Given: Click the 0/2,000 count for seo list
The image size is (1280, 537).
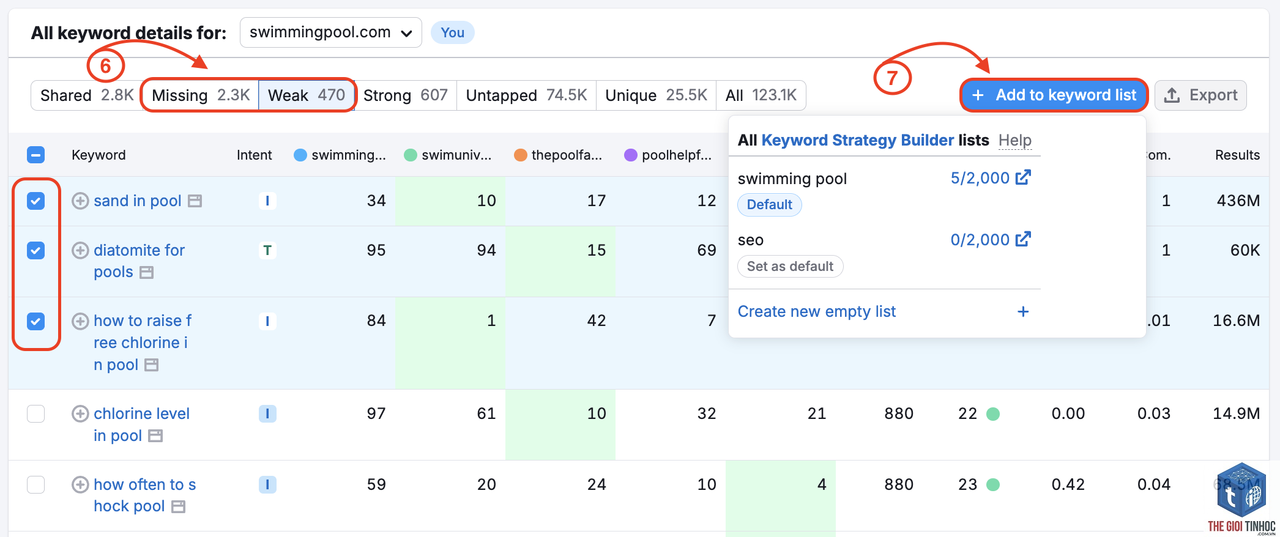Looking at the screenshot, I should point(980,240).
